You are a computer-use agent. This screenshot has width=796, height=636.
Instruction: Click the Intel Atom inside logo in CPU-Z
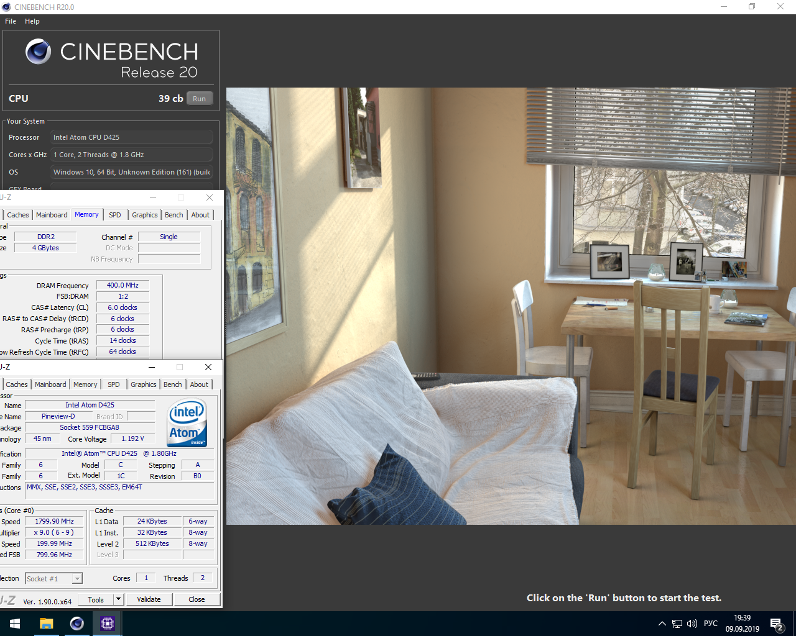[x=187, y=423]
